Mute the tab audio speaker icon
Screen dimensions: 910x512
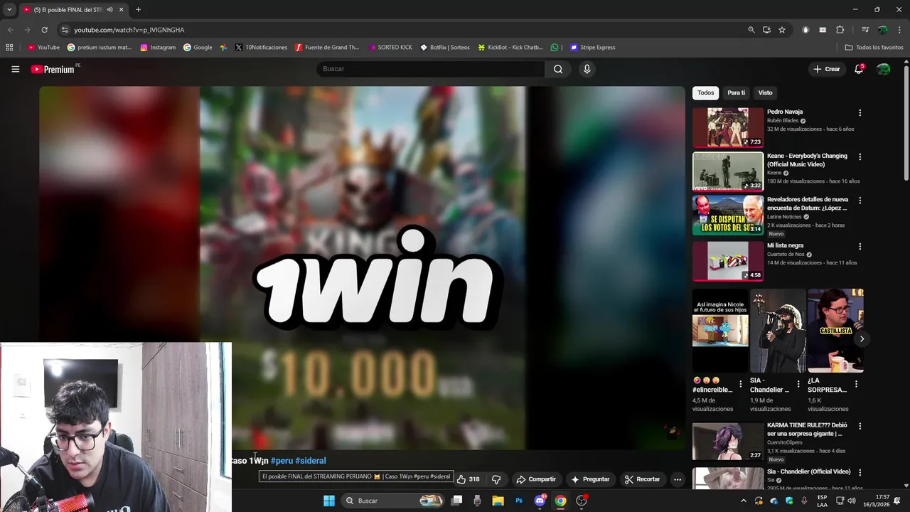tap(109, 10)
